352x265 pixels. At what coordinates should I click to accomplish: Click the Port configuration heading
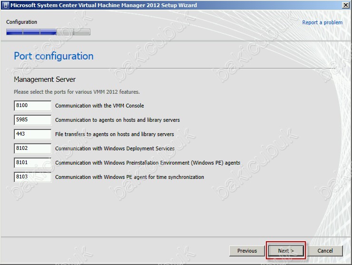point(54,56)
